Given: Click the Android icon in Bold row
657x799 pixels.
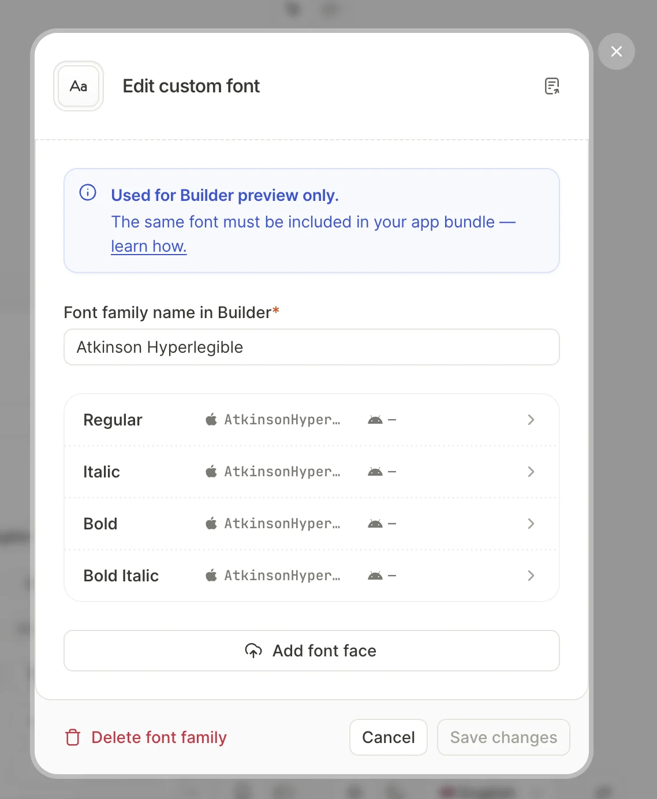Looking at the screenshot, I should coord(375,524).
